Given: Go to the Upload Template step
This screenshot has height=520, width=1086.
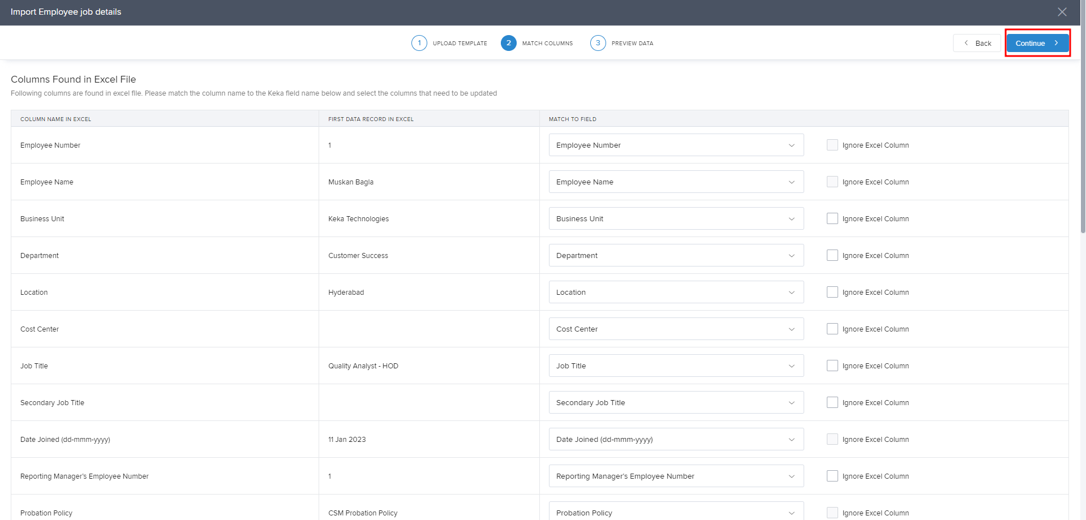Looking at the screenshot, I should pos(460,44).
